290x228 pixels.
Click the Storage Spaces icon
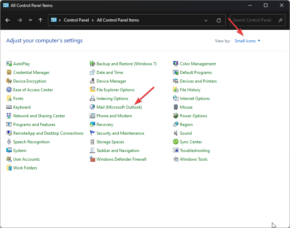pos(92,142)
